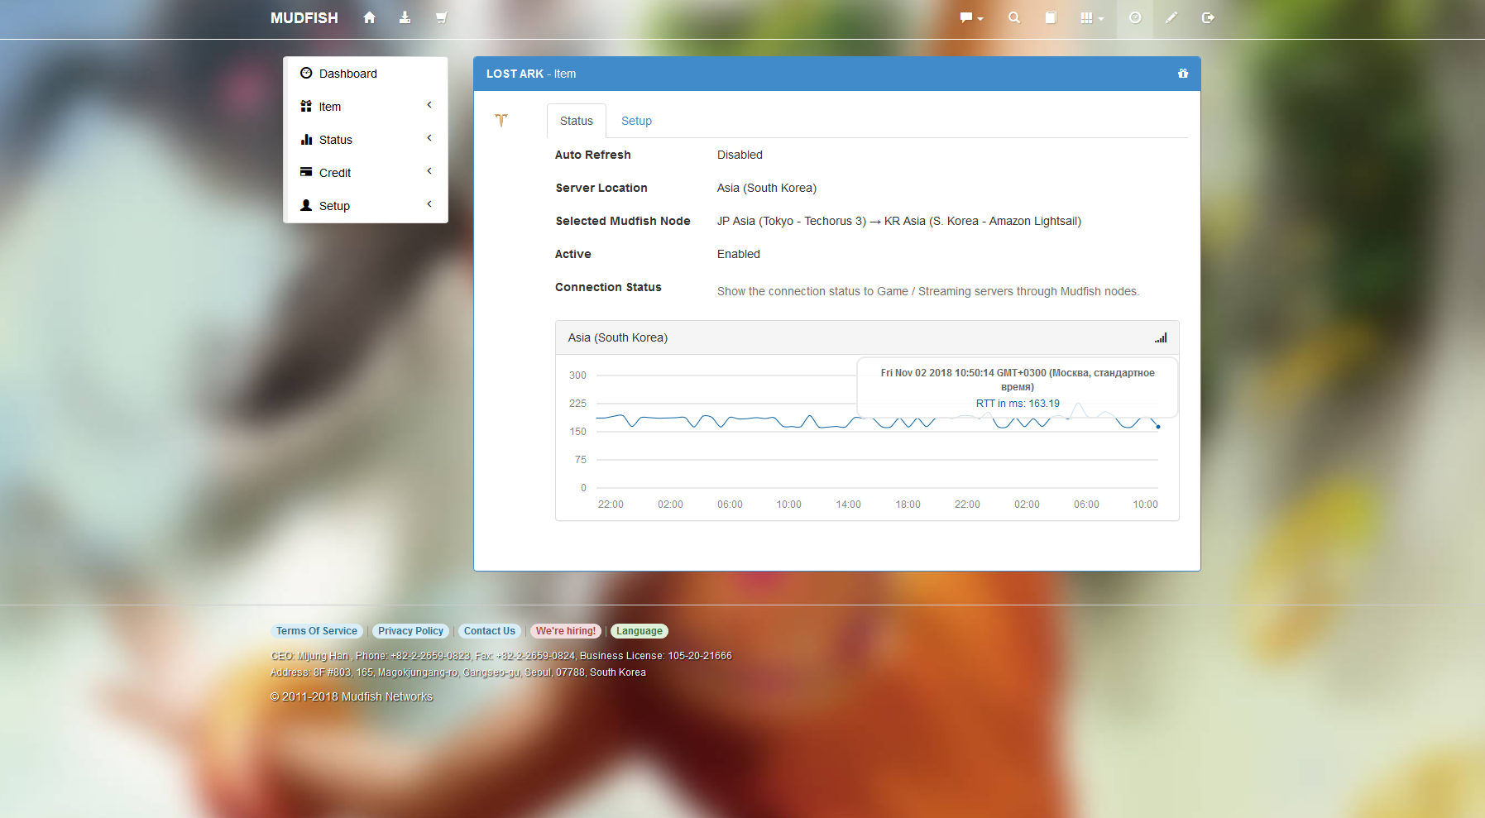Click the Language button in footer
Viewport: 1485px width, 818px height.
(639, 631)
